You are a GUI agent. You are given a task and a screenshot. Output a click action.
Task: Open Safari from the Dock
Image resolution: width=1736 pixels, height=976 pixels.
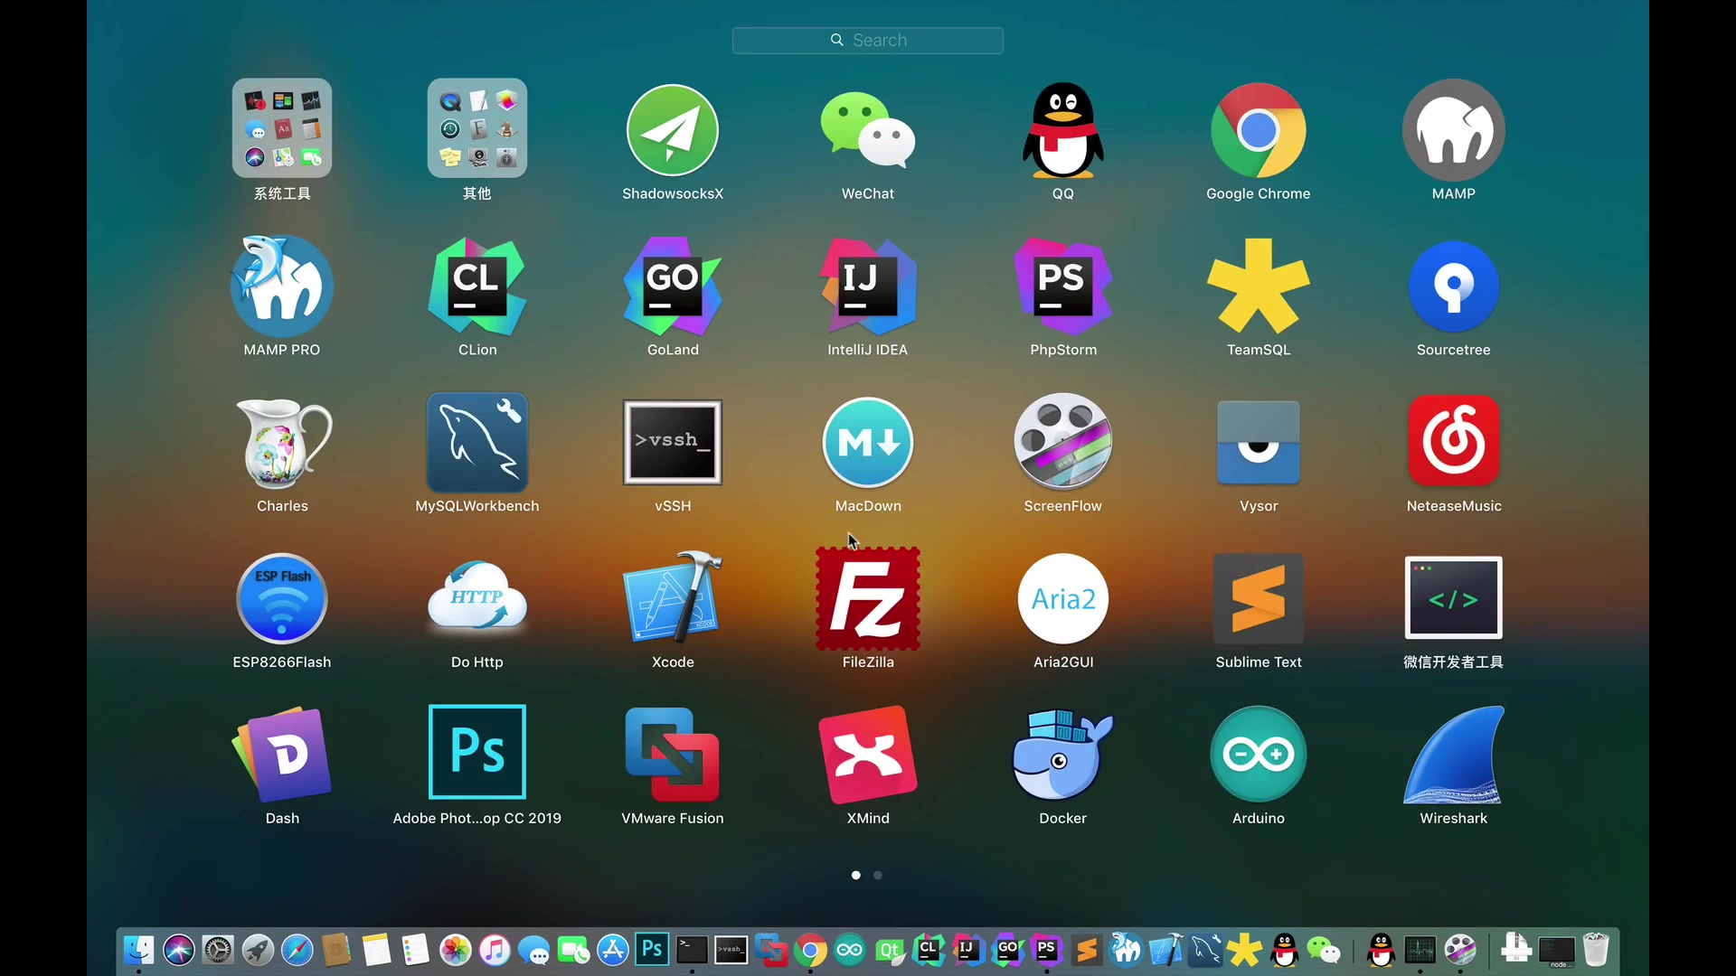click(x=297, y=950)
